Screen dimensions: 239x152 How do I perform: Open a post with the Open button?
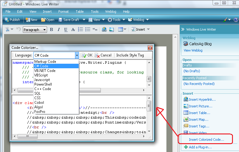(48, 20)
